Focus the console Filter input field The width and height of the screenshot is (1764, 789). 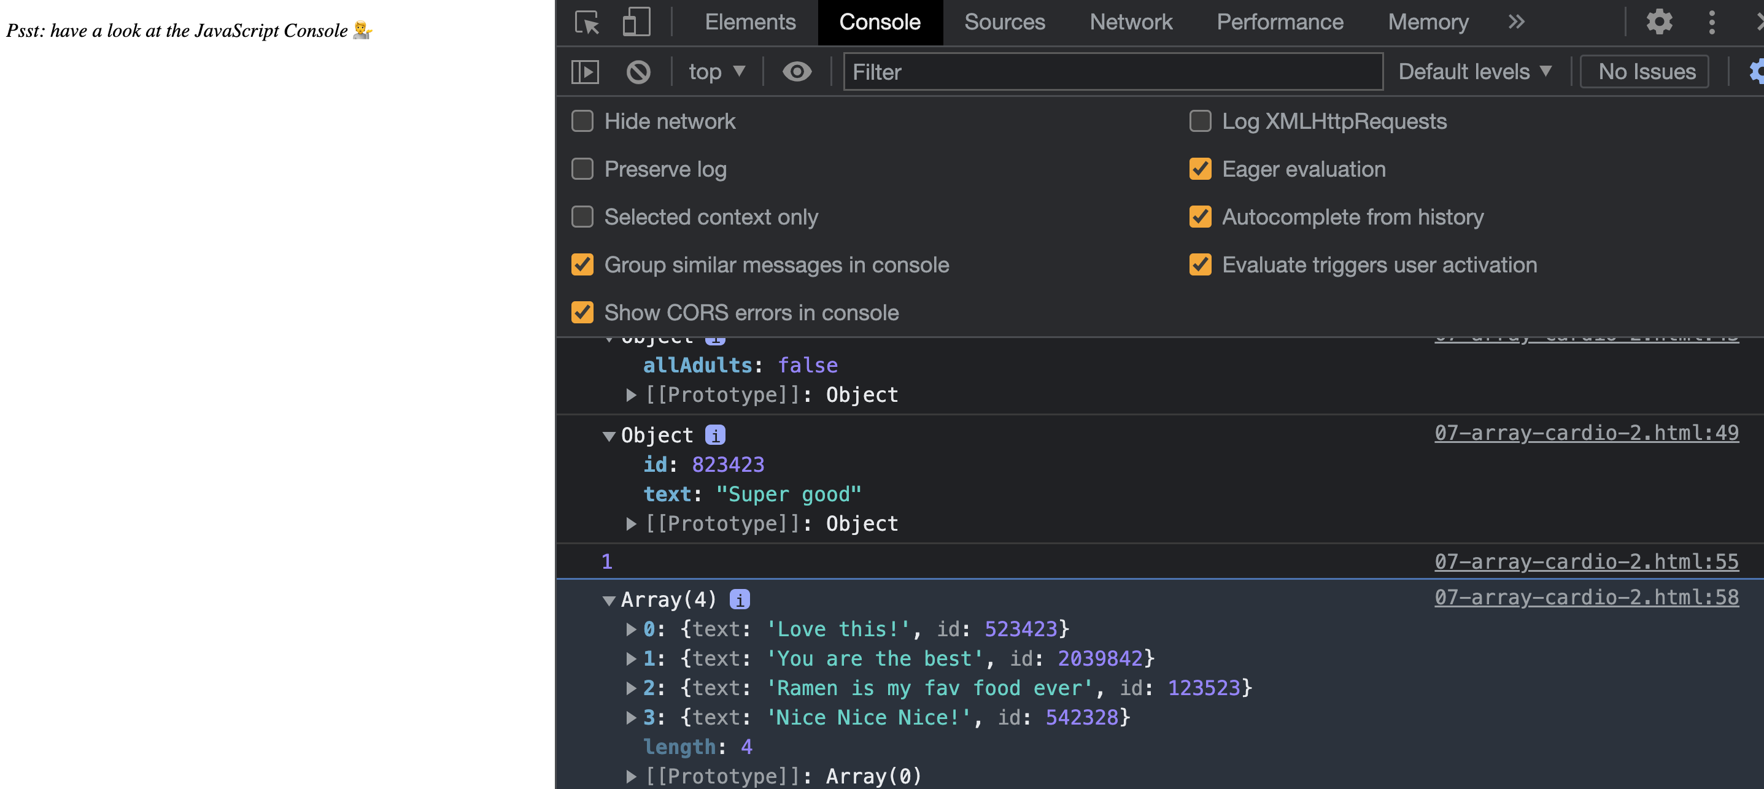click(x=1112, y=72)
